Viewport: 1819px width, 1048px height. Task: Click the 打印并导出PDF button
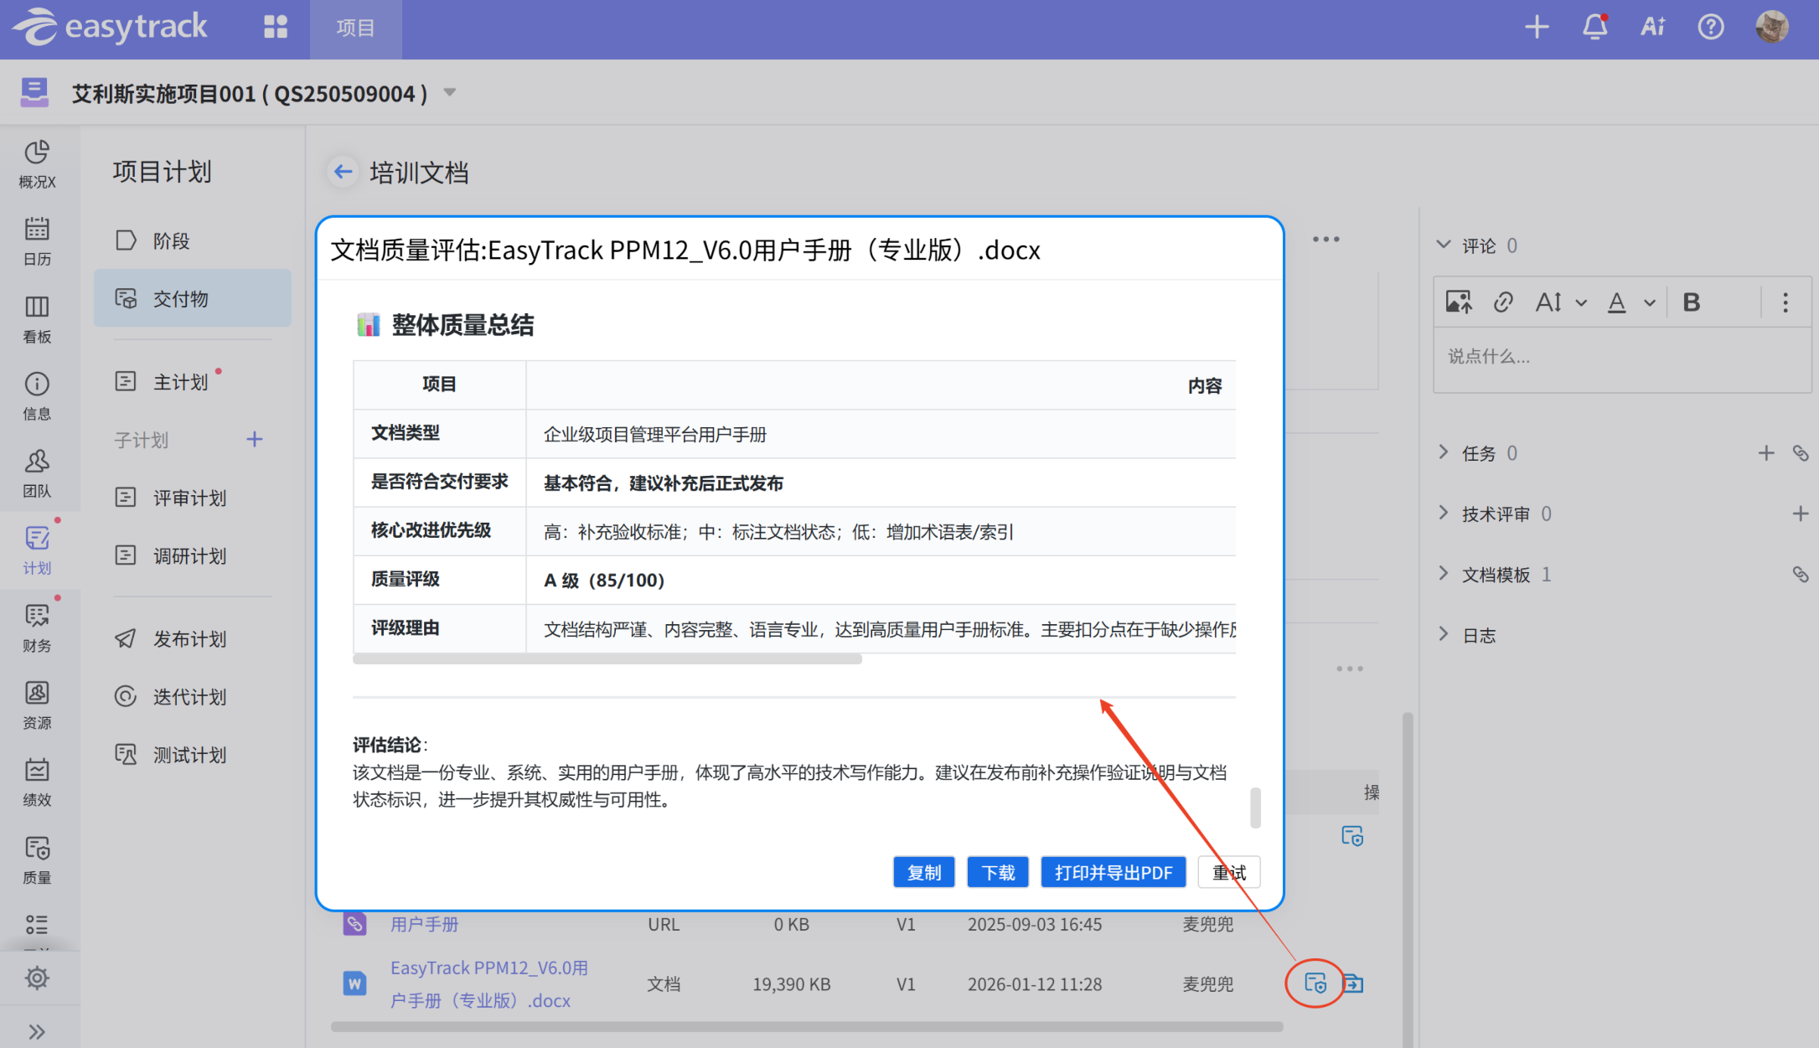tap(1113, 872)
